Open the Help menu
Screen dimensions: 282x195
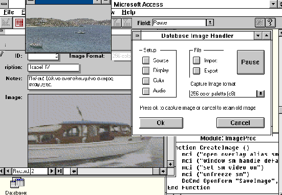(128, 12)
